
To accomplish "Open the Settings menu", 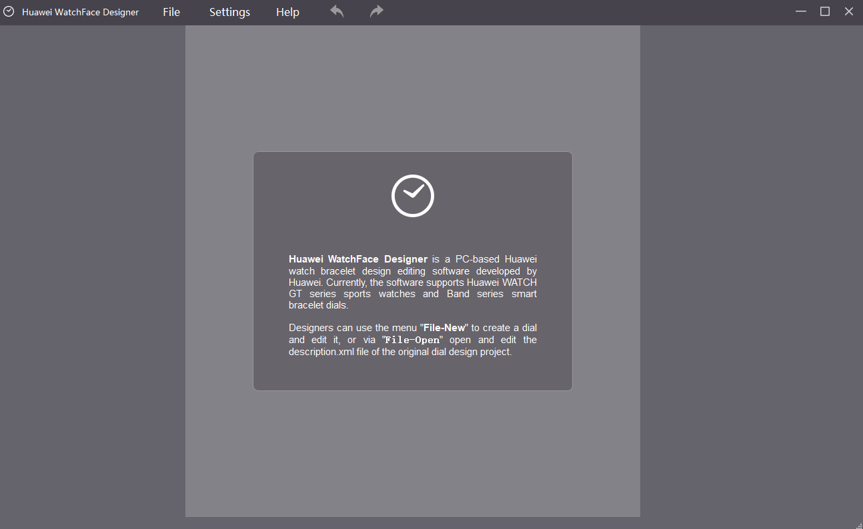I will tap(229, 12).
